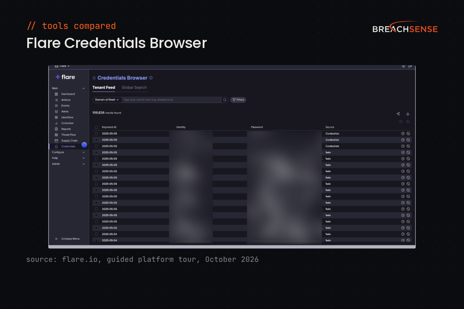The width and height of the screenshot is (464, 309).
Task: Click the share results icon
Action: click(x=398, y=114)
